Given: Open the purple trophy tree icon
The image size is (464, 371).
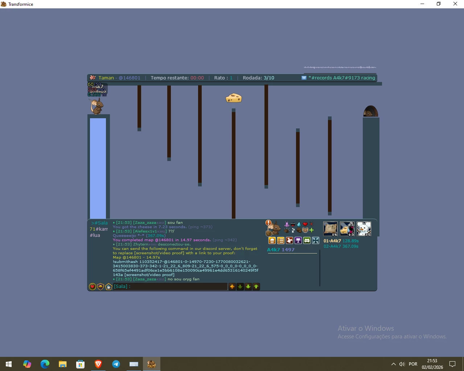Looking at the screenshot, I should coord(298,240).
